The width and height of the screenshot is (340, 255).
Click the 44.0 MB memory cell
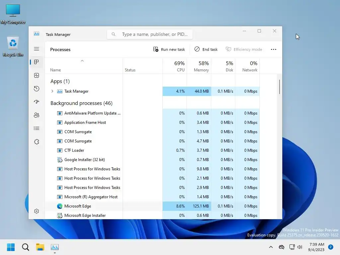tap(199, 91)
